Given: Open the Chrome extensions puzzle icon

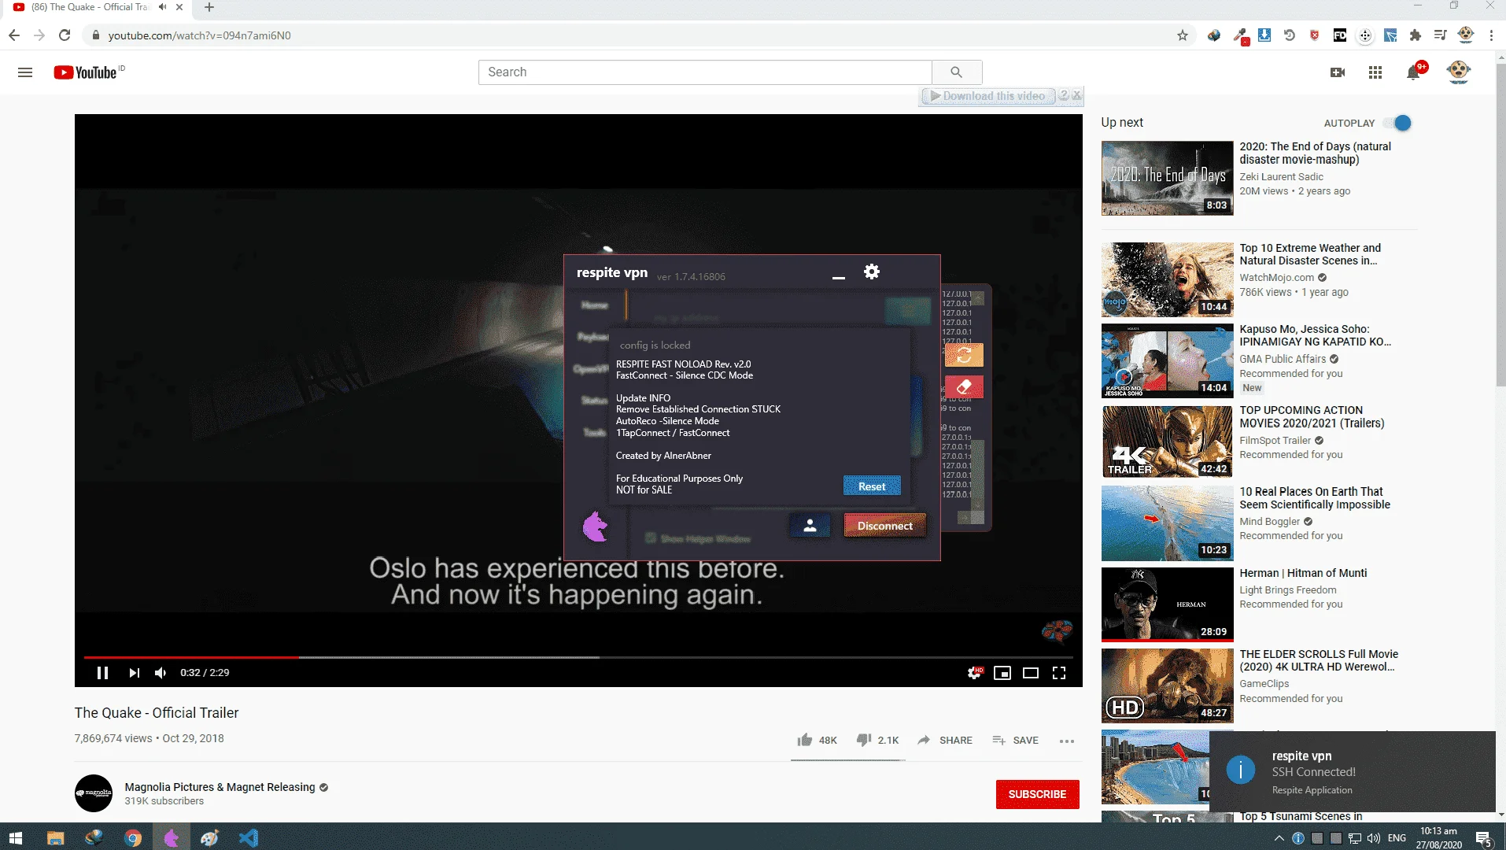Looking at the screenshot, I should tap(1415, 35).
